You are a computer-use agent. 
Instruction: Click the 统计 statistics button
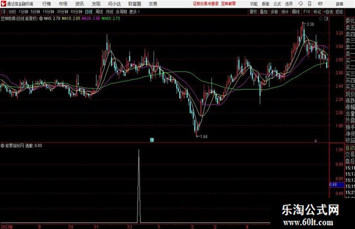(x=285, y=12)
